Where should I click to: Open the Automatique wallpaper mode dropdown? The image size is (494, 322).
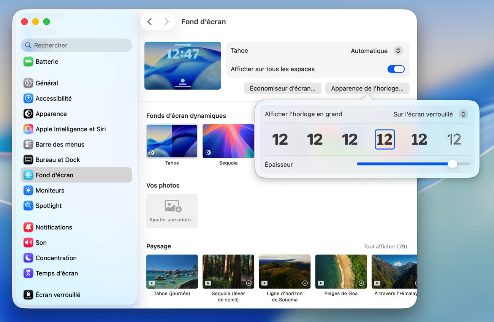pyautogui.click(x=397, y=51)
